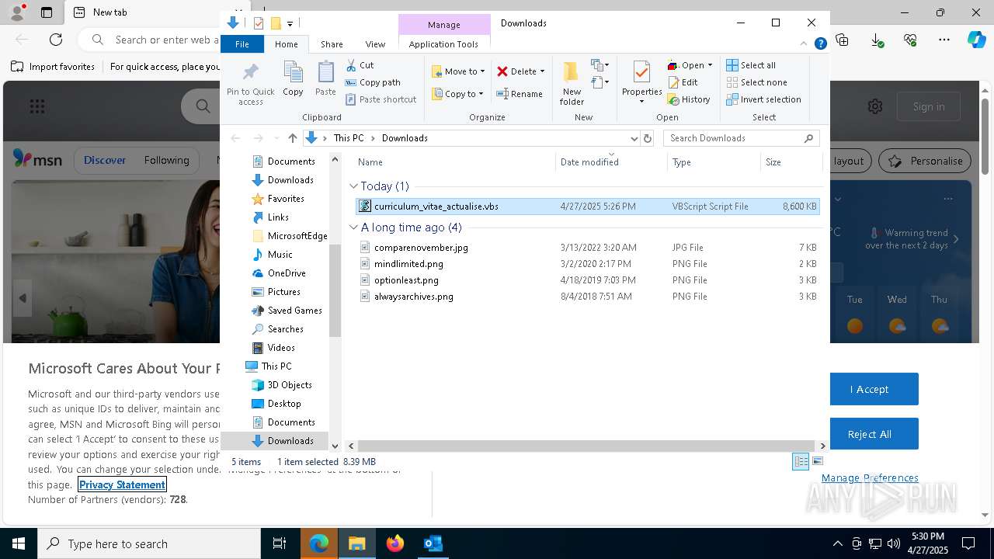Refresh the Downloads folder view
Image resolution: width=994 pixels, height=559 pixels.
pos(648,138)
